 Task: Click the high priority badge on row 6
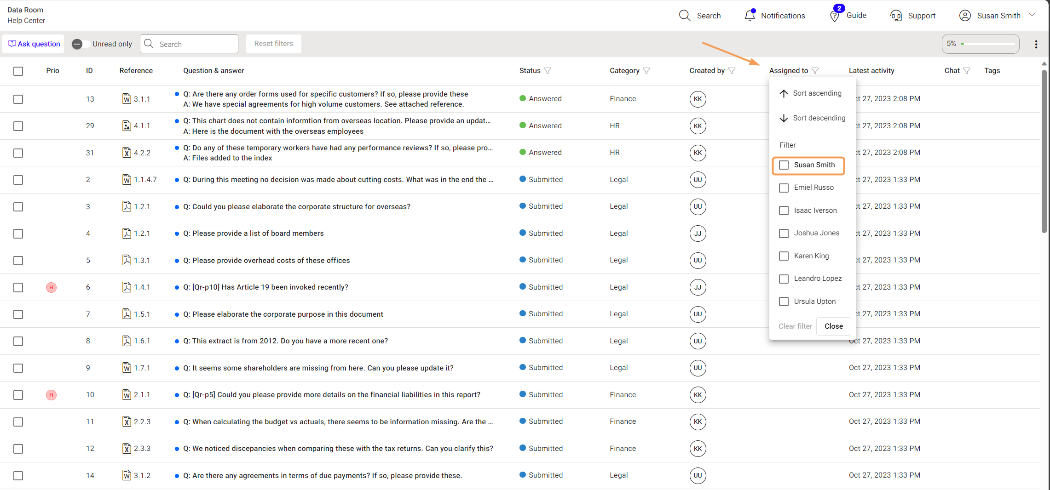point(51,287)
